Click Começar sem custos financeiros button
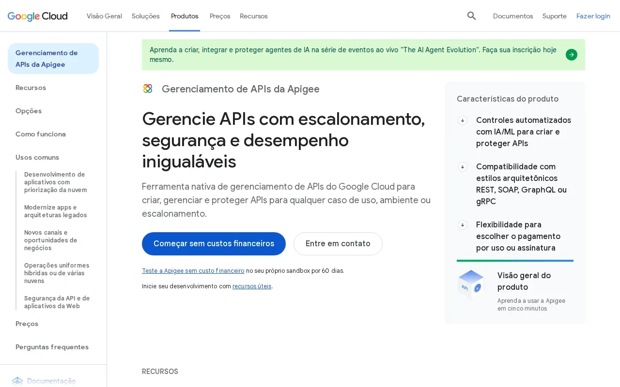This screenshot has height=387, width=620. click(214, 244)
